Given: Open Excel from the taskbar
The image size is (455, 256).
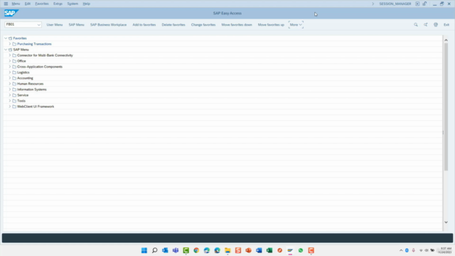Looking at the screenshot, I should pos(269,250).
